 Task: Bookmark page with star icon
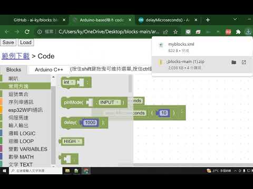pyautogui.click(x=176, y=32)
